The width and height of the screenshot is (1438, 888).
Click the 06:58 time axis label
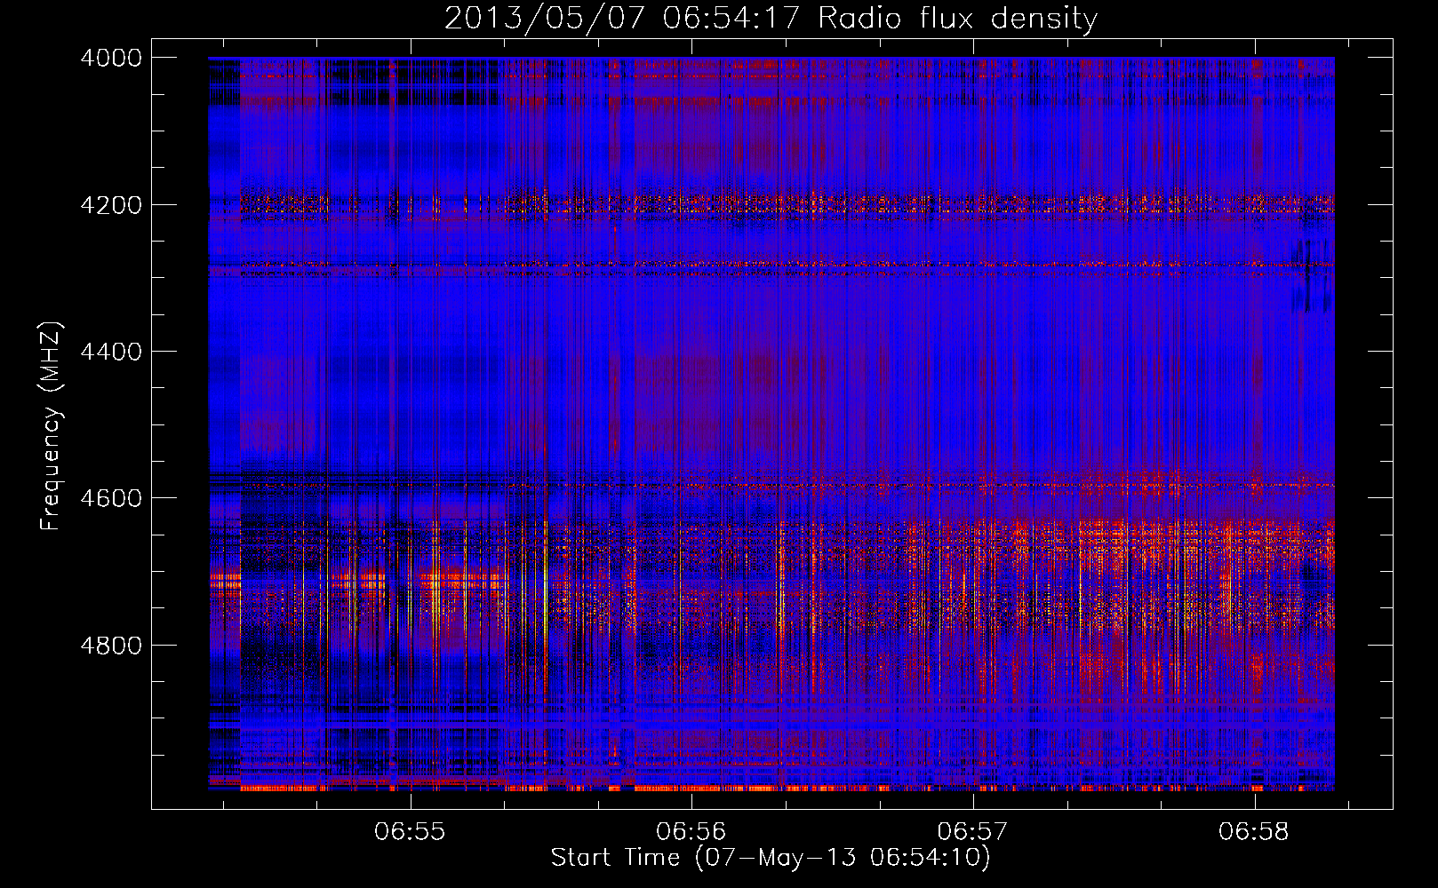tap(1254, 832)
